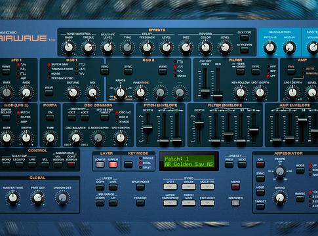Click the Reverb Size knob
Image resolution: width=318 pixels, height=236 pixels.
pyautogui.click(x=186, y=47)
